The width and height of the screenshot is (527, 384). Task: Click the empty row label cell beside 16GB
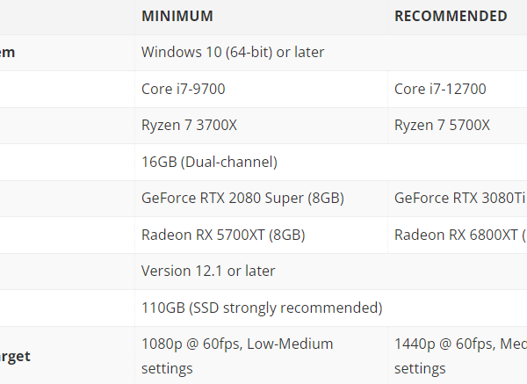(68, 162)
